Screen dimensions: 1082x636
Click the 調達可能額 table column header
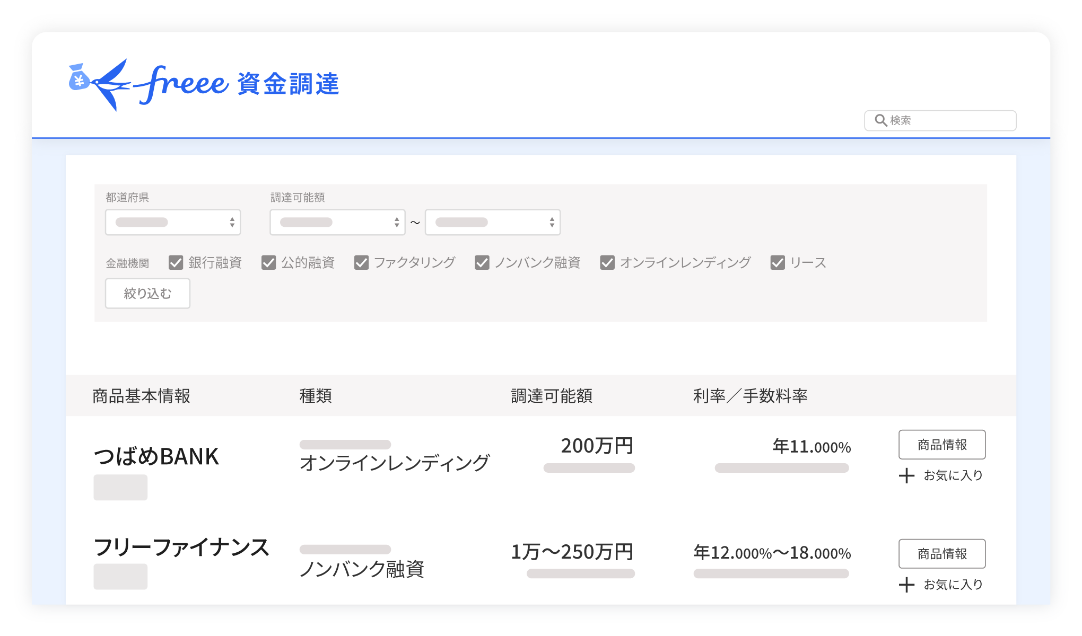(552, 396)
